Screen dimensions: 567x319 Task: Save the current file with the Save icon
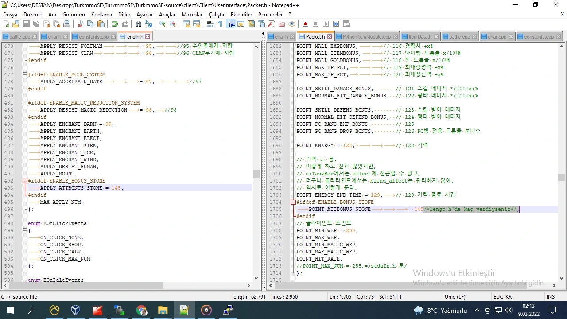point(26,24)
